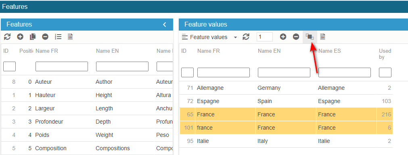Merge duplicate feature values icon

pyautogui.click(x=310, y=37)
